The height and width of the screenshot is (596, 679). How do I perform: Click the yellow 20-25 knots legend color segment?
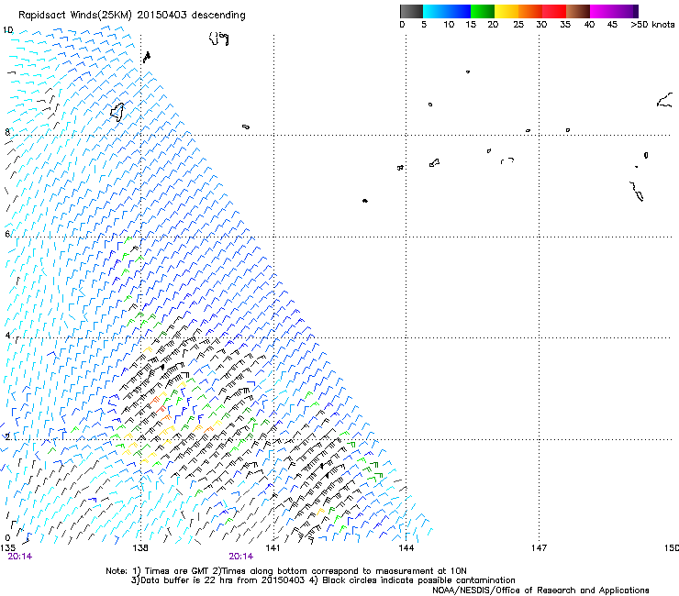point(506,11)
